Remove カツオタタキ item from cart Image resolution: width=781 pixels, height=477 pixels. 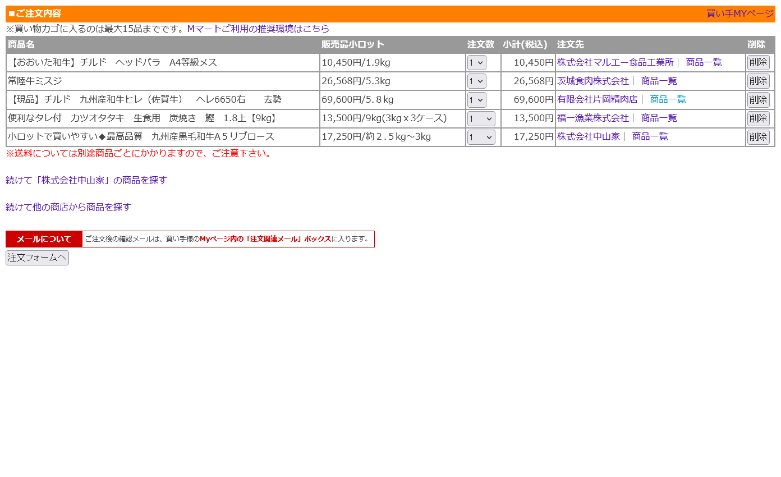pos(757,118)
